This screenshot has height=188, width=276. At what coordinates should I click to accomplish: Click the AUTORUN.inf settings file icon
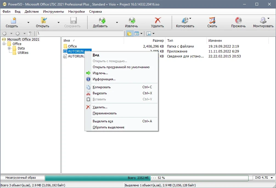[65, 56]
